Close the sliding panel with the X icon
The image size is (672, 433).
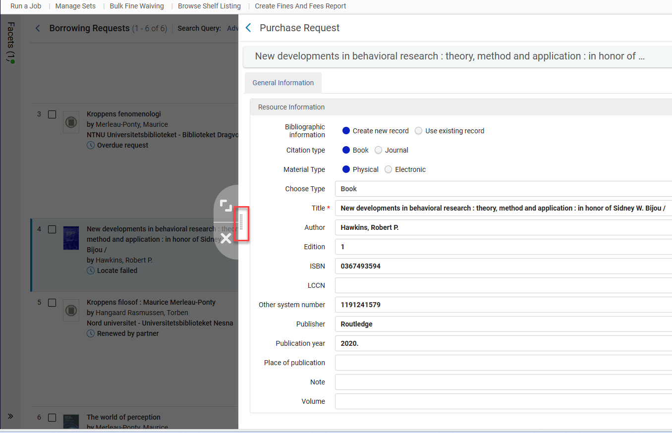click(x=226, y=238)
